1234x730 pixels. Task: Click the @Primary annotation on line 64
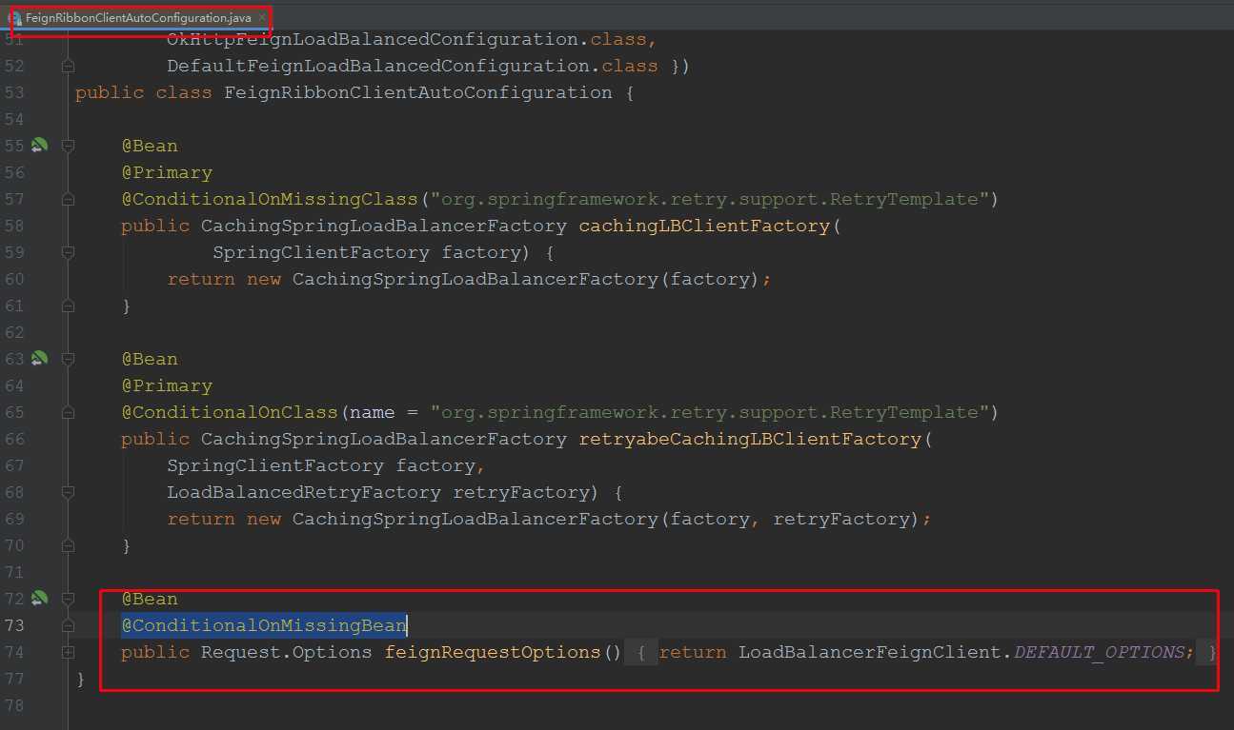[x=167, y=385]
